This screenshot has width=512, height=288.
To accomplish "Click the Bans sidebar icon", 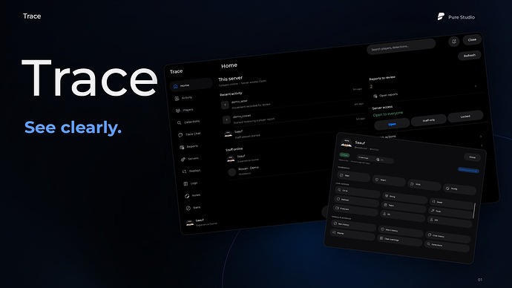I will coord(188,208).
